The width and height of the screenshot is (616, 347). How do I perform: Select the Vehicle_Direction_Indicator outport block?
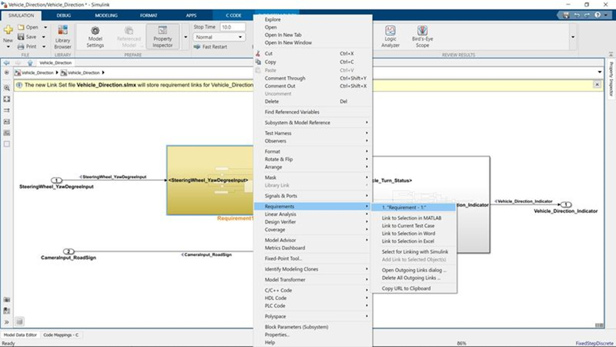pos(566,204)
